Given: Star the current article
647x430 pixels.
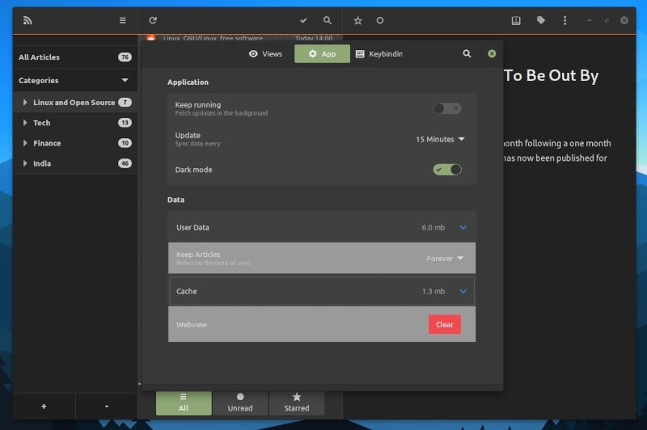Looking at the screenshot, I should (x=357, y=20).
